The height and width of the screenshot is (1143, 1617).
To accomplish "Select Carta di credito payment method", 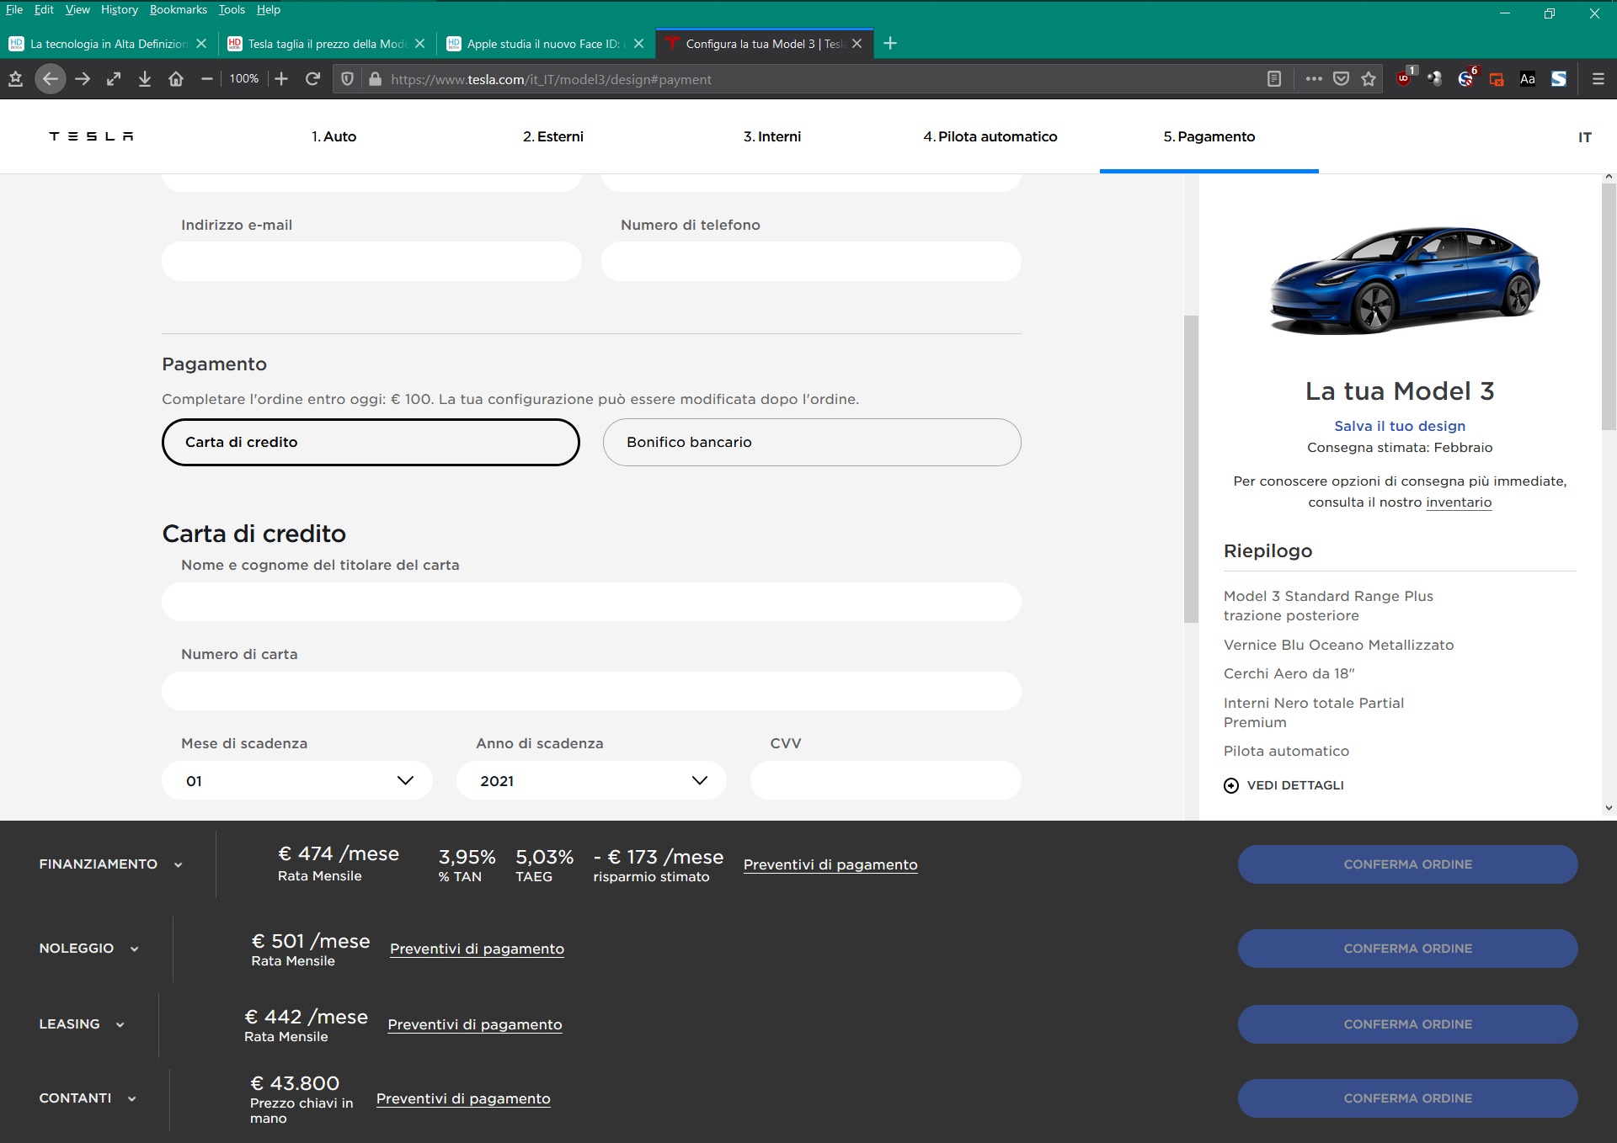I will coord(371,442).
